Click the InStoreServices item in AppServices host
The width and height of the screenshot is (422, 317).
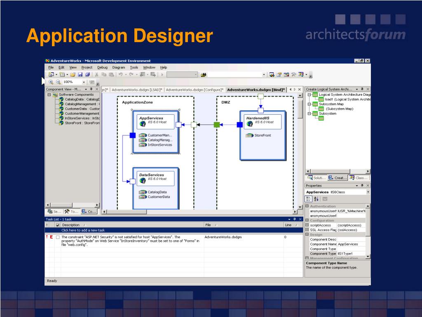(x=160, y=145)
